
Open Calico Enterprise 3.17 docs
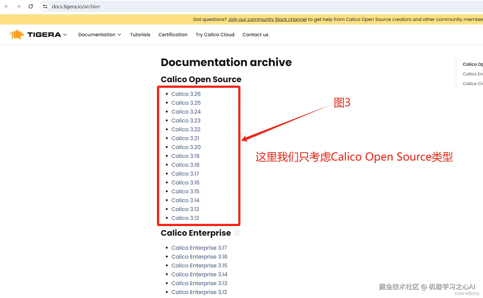pos(199,248)
